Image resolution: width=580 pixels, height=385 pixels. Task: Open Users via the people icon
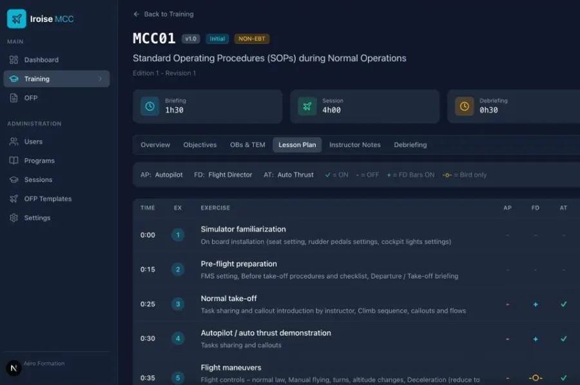(x=14, y=141)
